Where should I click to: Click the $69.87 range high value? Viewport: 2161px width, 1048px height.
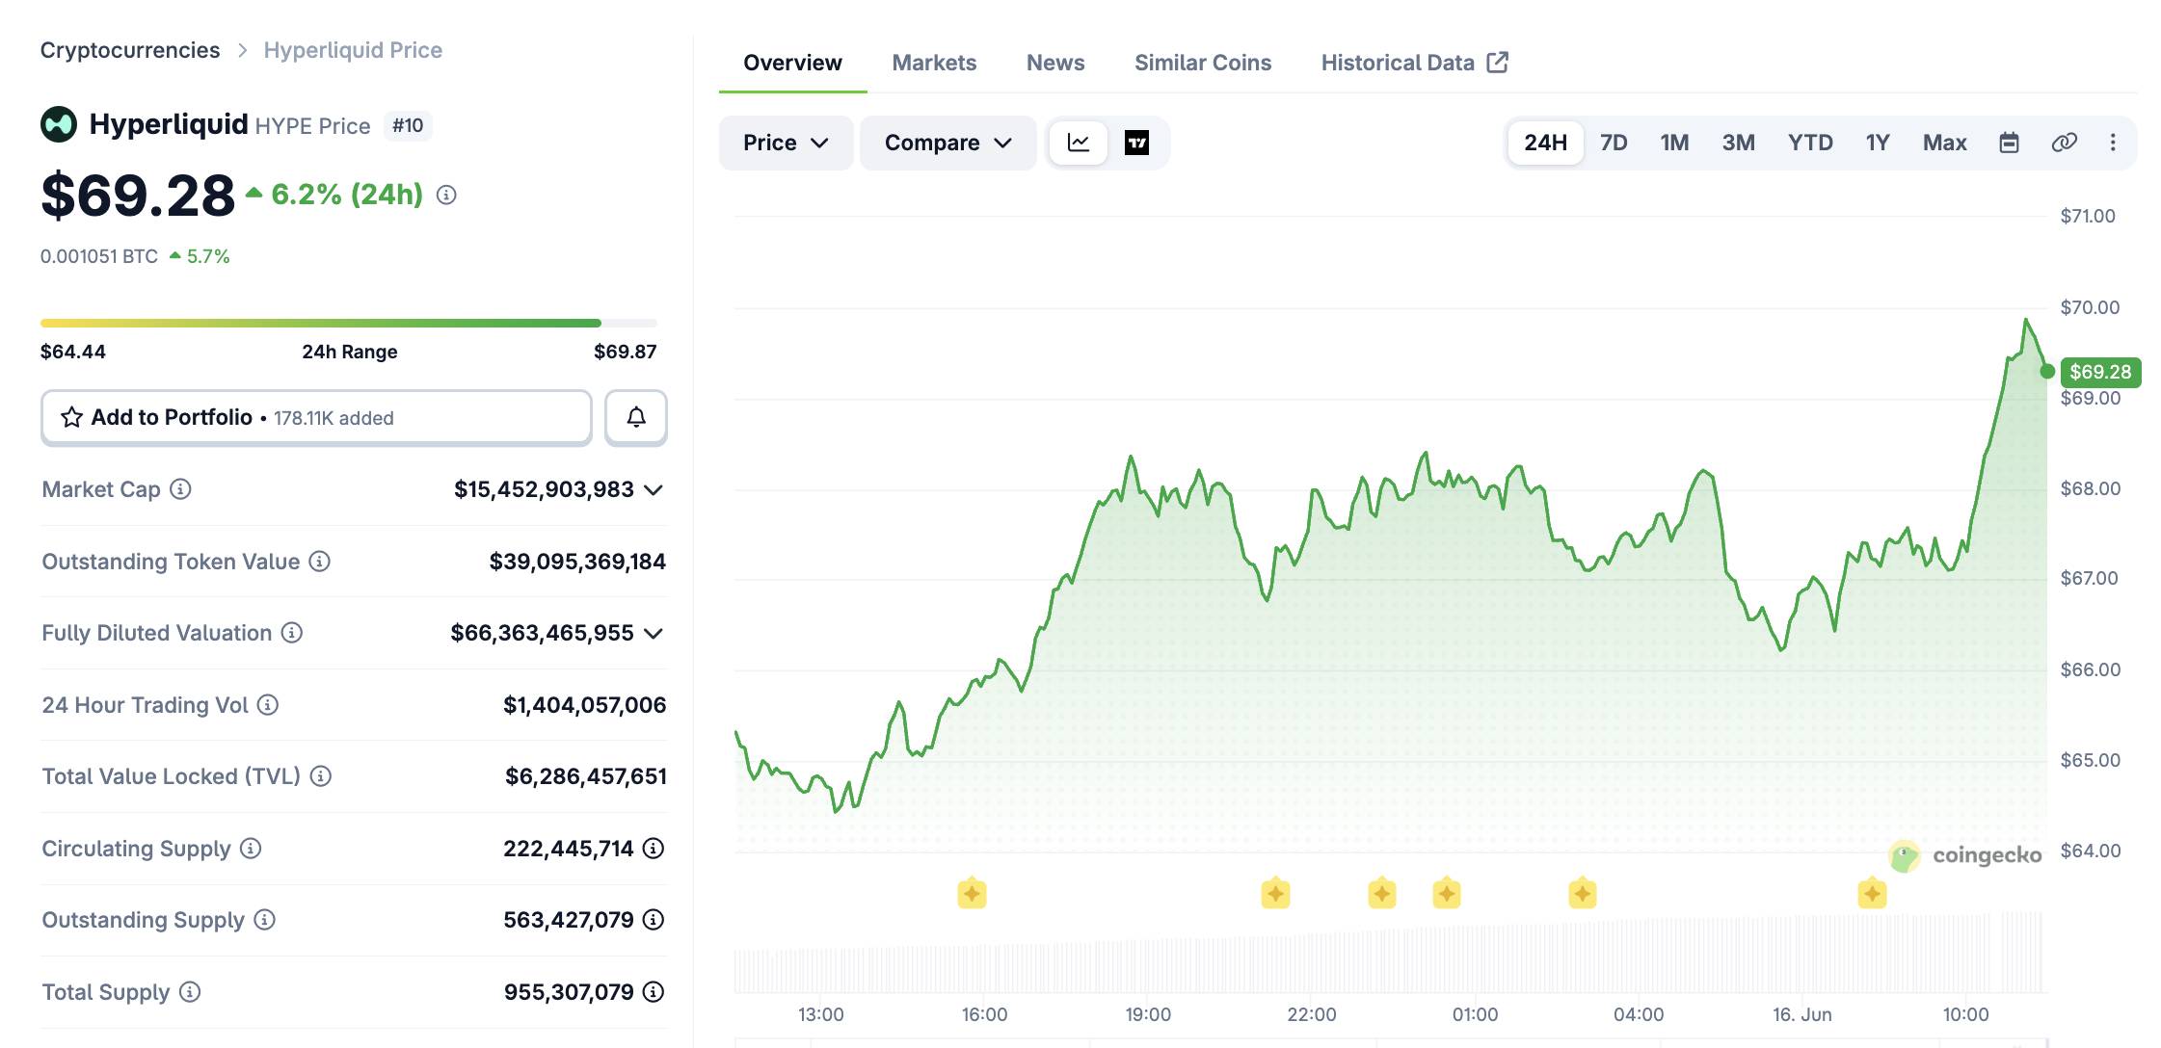click(625, 352)
